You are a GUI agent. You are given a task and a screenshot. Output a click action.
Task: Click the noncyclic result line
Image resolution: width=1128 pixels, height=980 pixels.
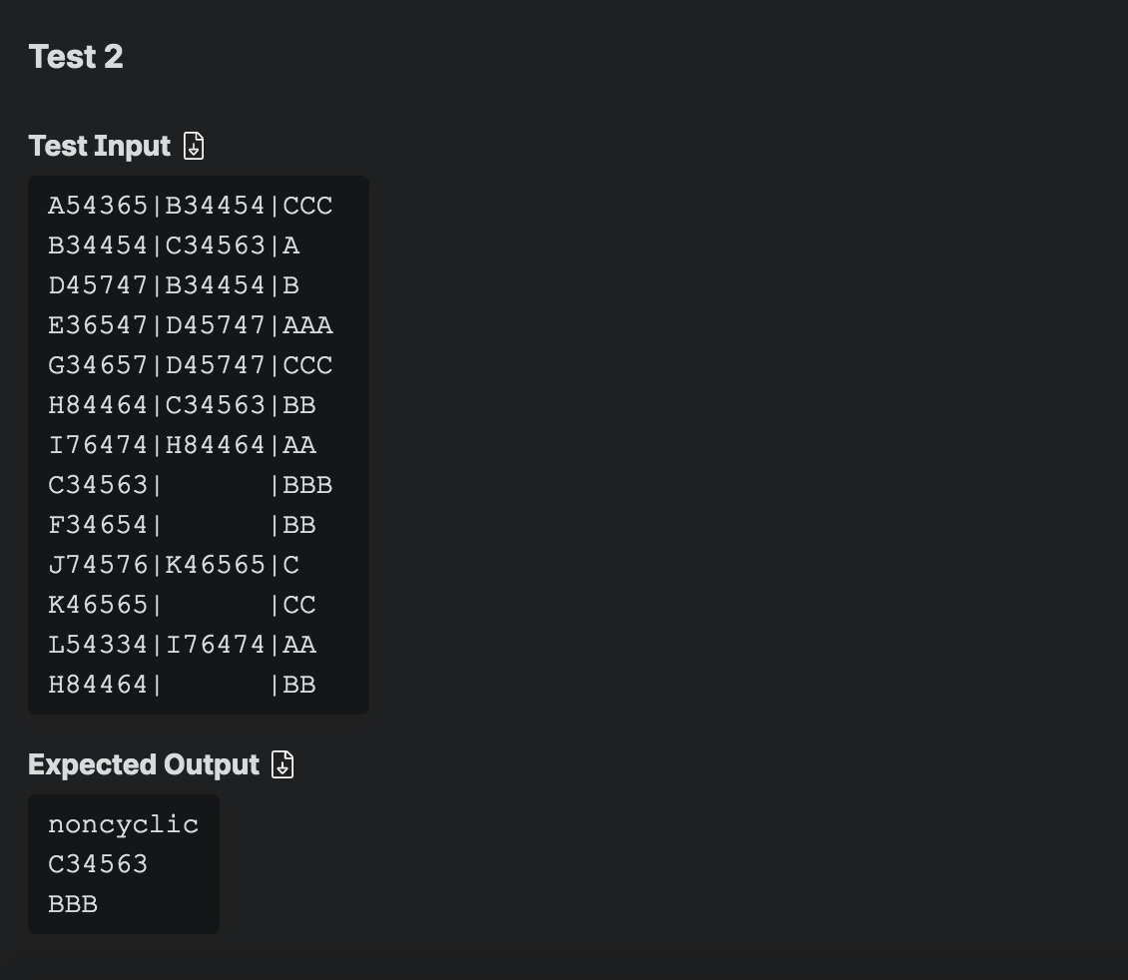click(123, 824)
